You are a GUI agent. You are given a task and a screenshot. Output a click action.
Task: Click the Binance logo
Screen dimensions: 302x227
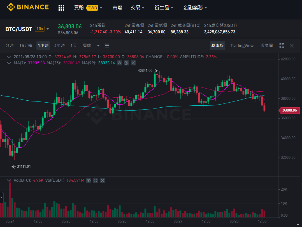pos(28,7)
